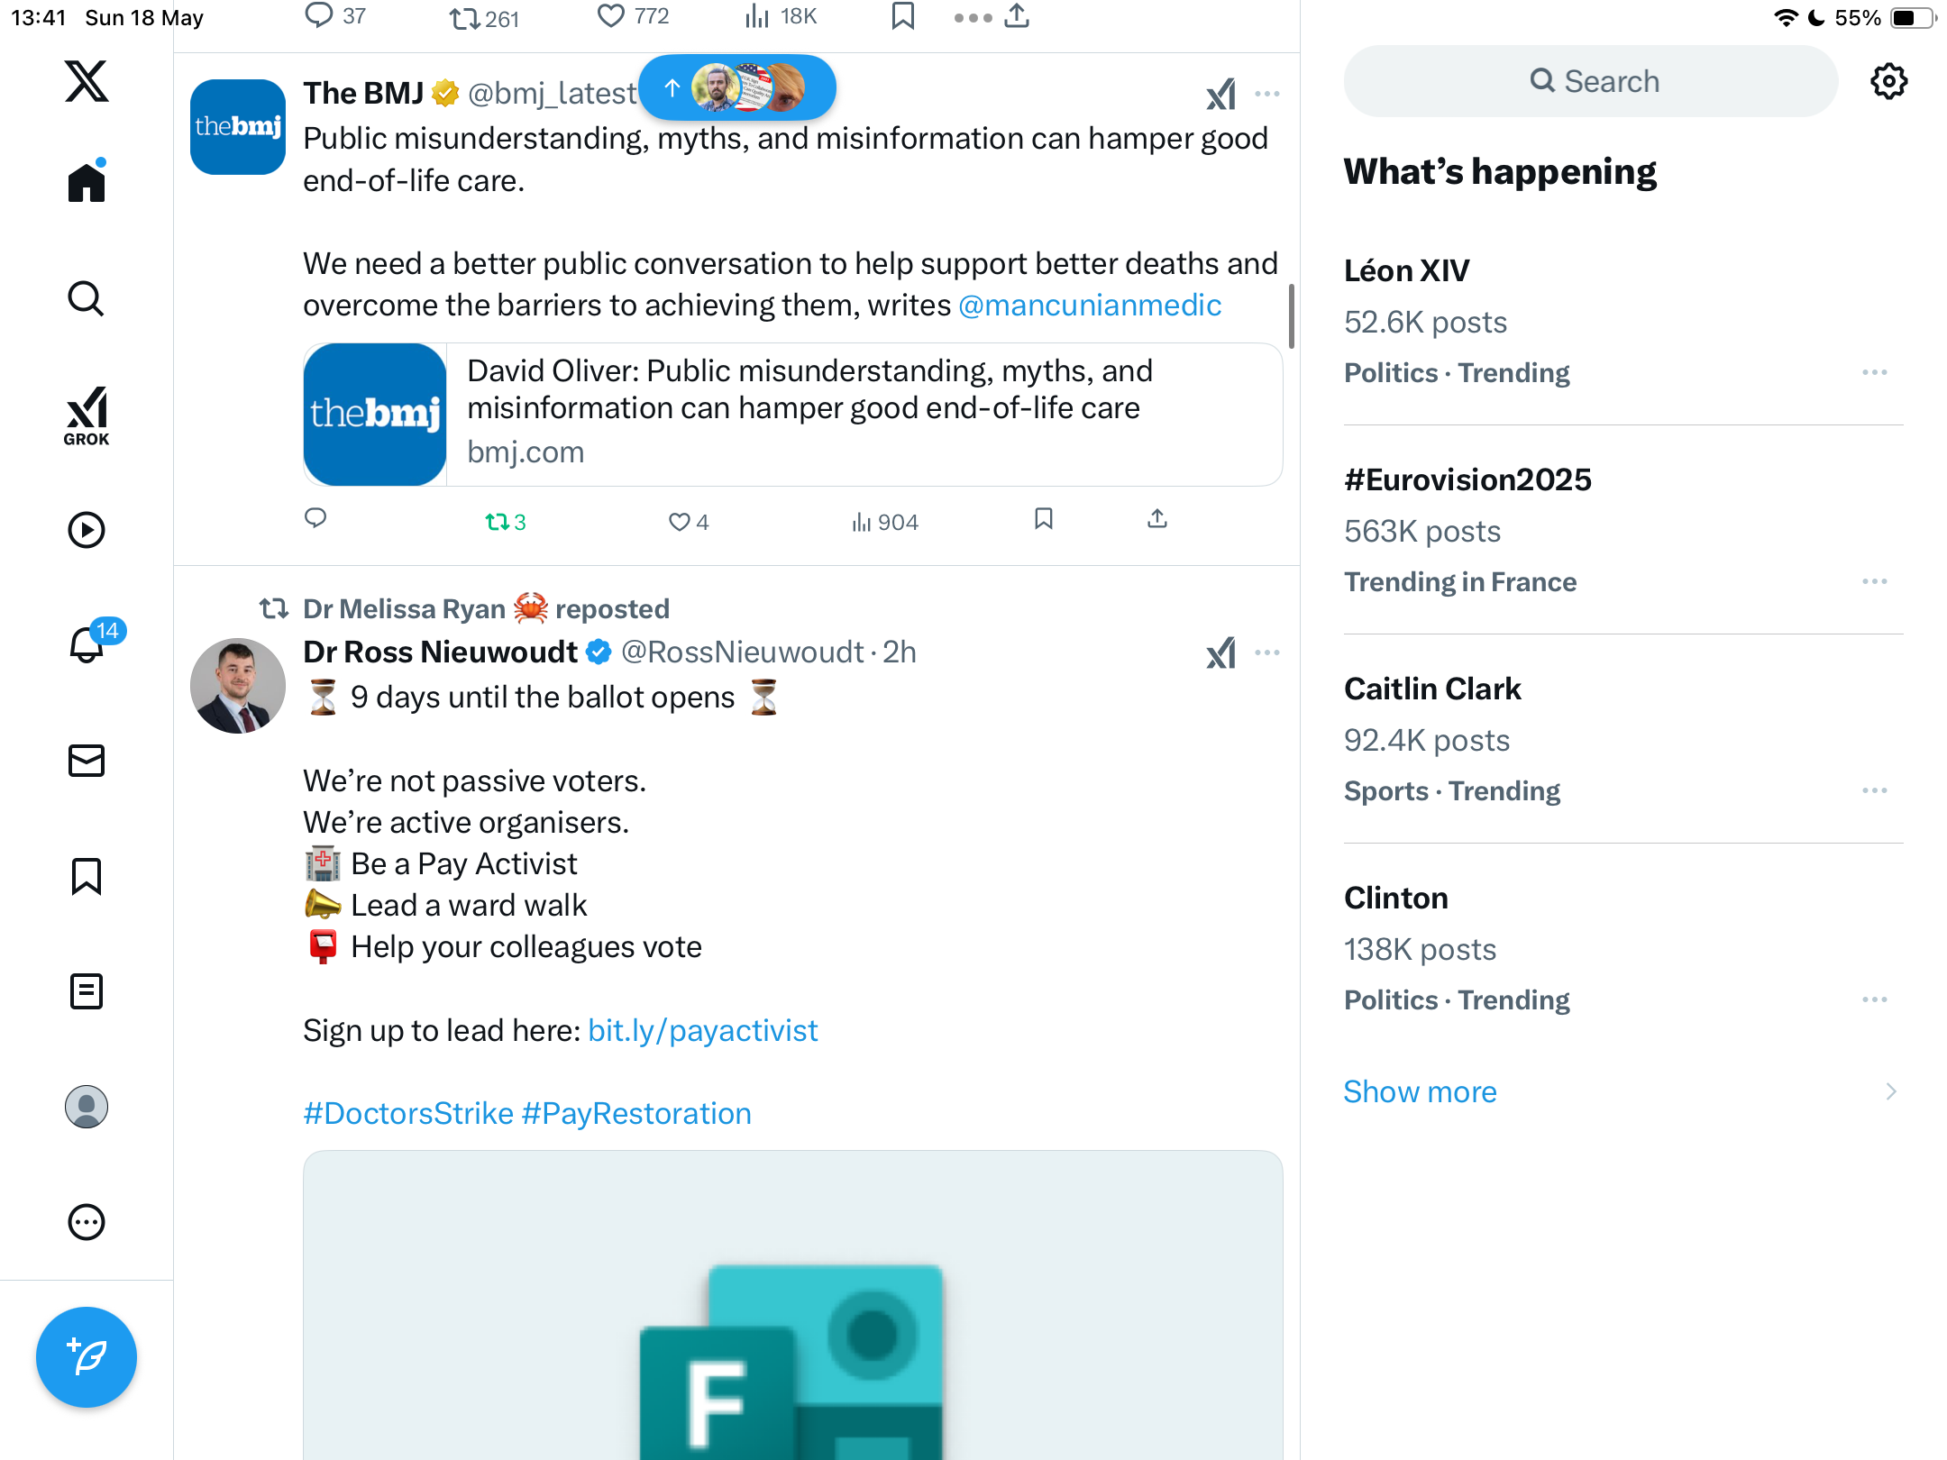The image size is (1947, 1460).
Task: Toggle like on The BMJ post
Action: [689, 522]
